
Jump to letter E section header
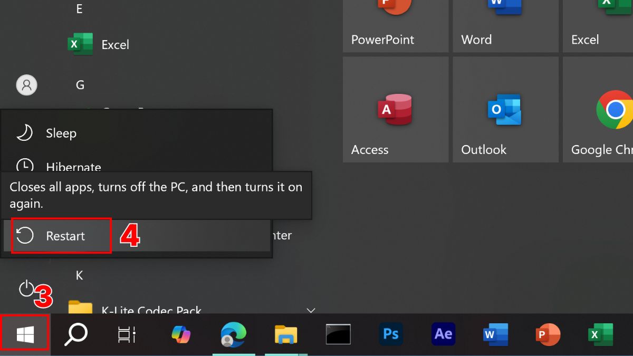[79, 9]
